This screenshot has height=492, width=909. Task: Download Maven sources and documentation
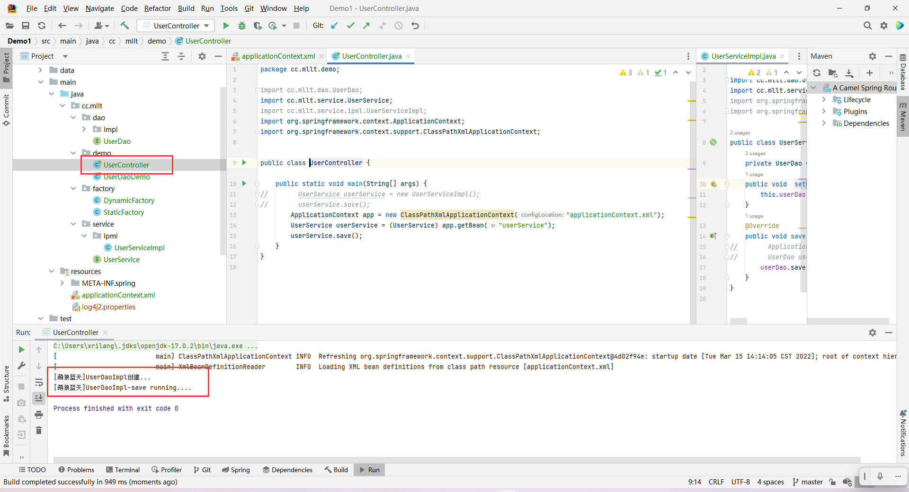point(849,73)
